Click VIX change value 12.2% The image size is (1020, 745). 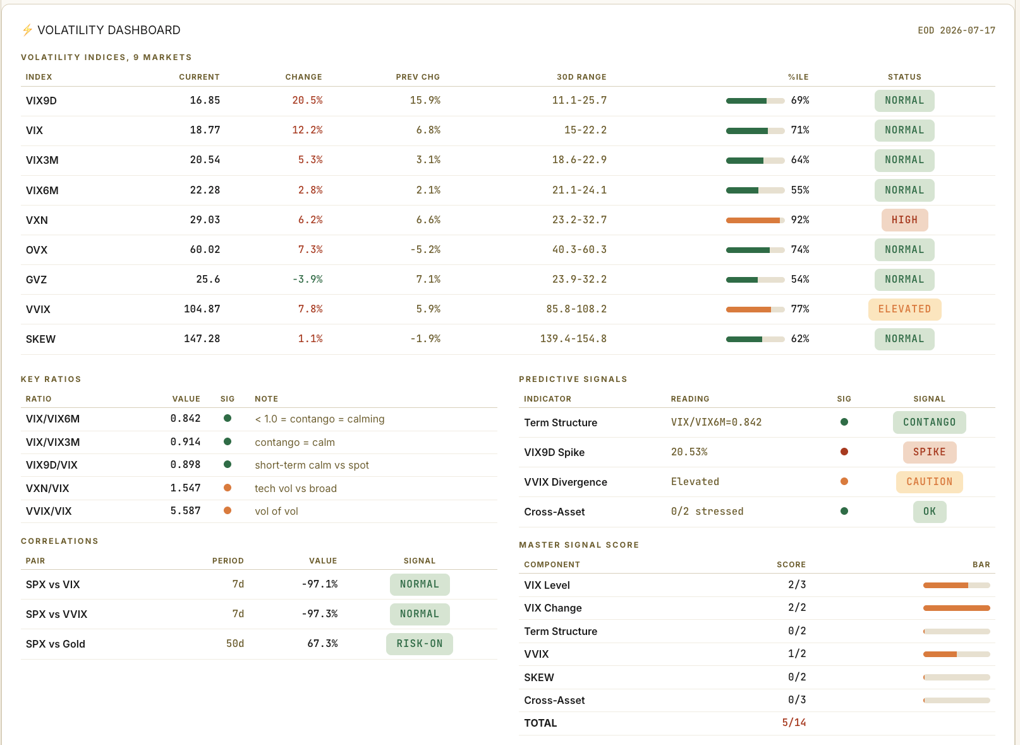click(307, 130)
